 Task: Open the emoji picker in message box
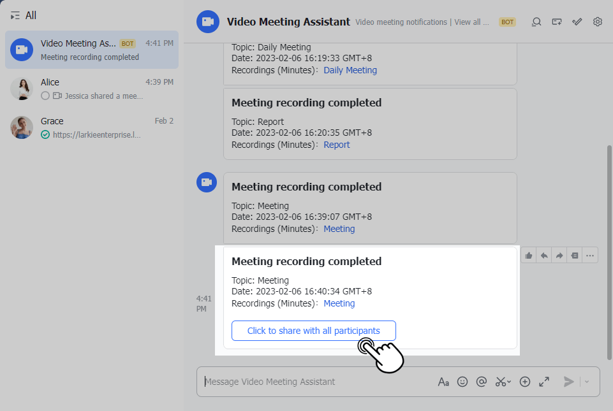[462, 382]
